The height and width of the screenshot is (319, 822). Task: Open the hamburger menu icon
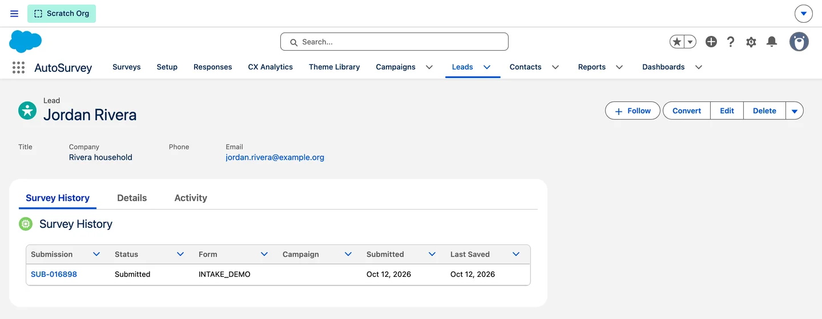(x=14, y=14)
